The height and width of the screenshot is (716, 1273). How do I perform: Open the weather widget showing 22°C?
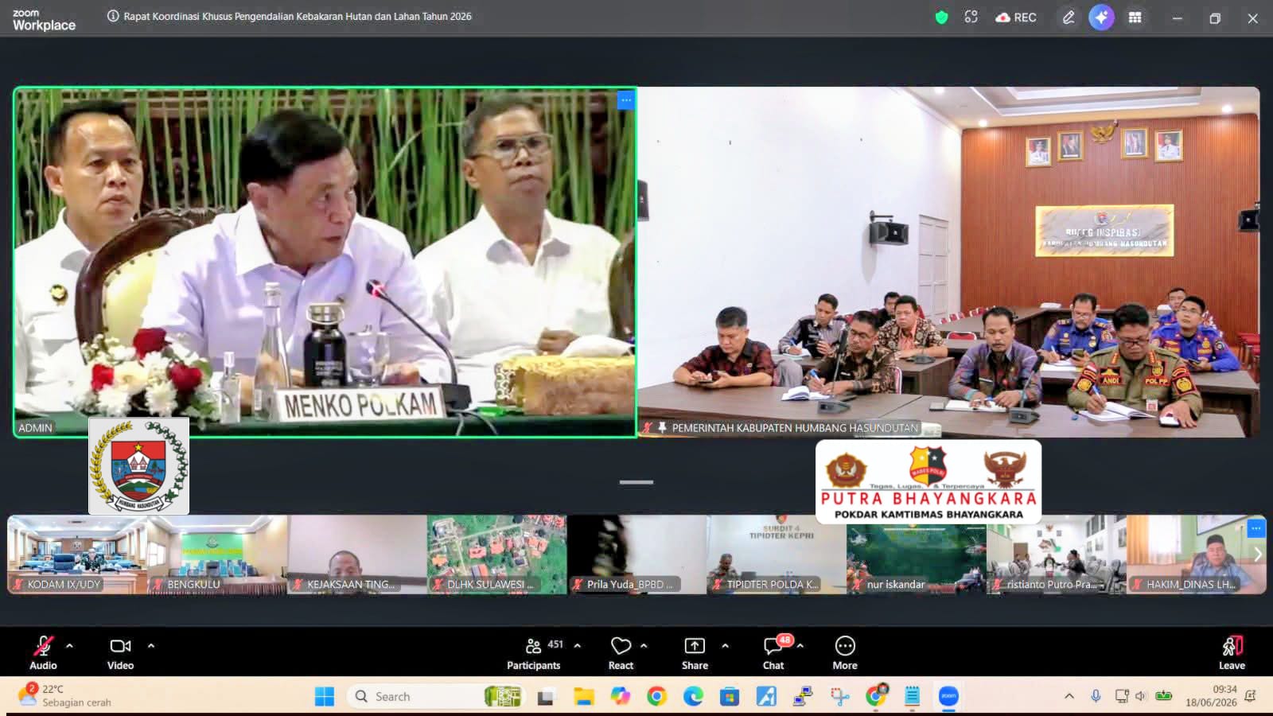[65, 696]
